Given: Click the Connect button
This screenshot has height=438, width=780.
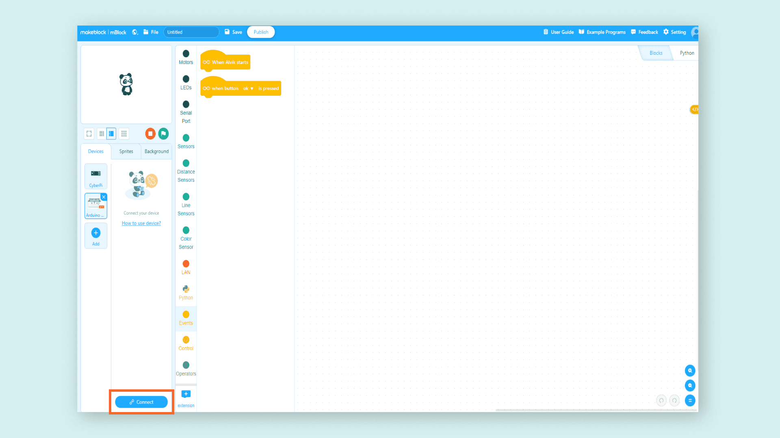Looking at the screenshot, I should [x=141, y=402].
